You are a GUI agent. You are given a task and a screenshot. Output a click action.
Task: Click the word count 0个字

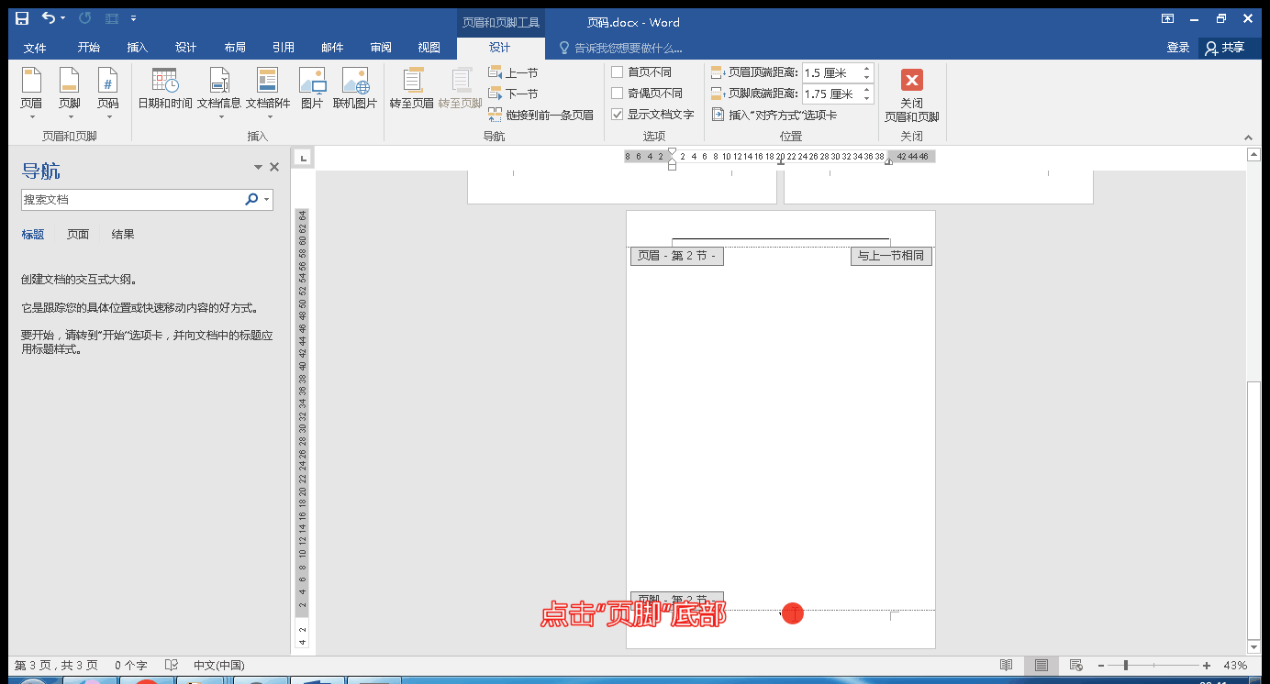(x=130, y=665)
